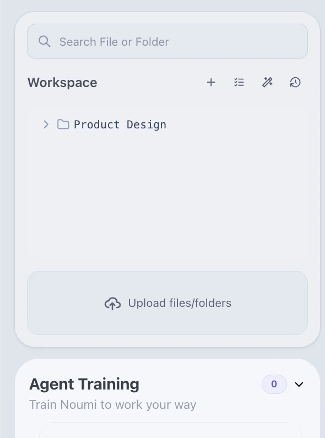
Task: Click the Product Design folder icon
Action: point(63,125)
